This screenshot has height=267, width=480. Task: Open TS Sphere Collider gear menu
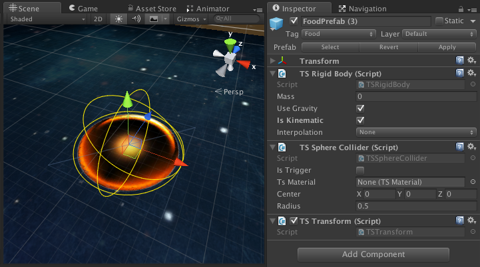click(471, 147)
